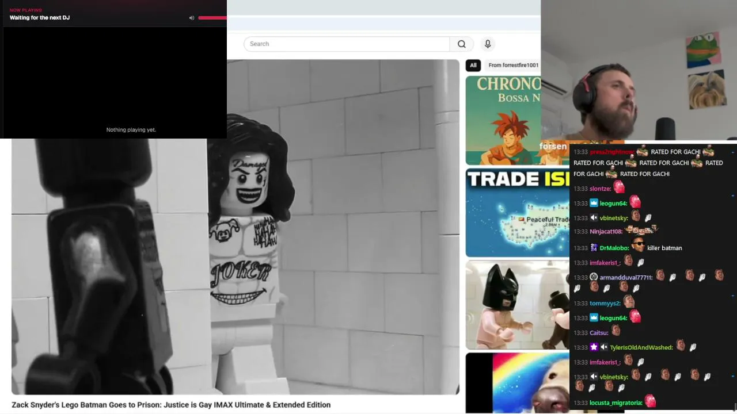Click the "killer batman" chat message
Screen dimensions: 737x414
[x=664, y=248]
